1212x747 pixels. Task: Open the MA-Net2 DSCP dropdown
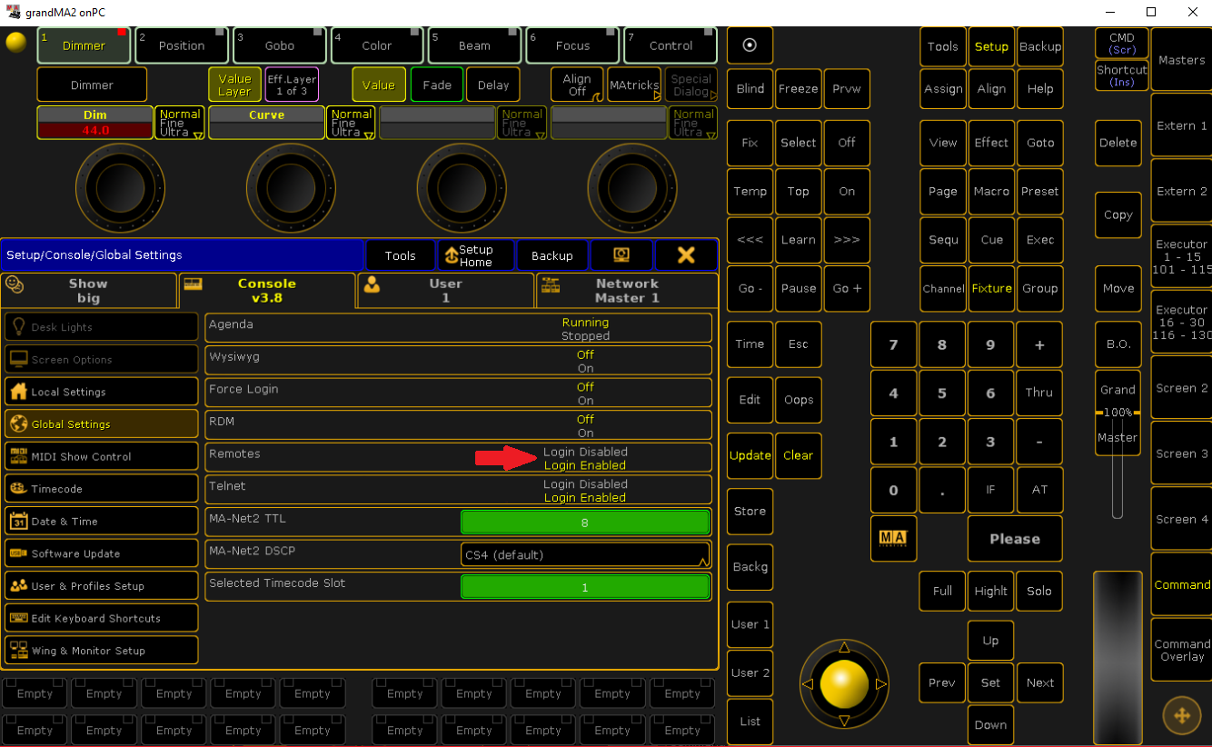click(x=585, y=554)
